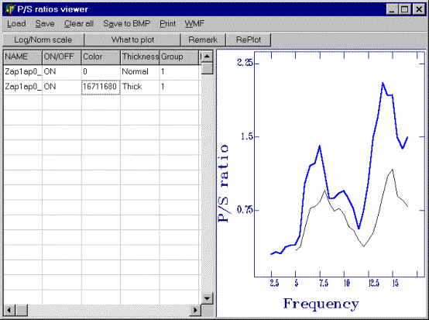429x320 pixels.
Task: Click the horizontal scrollbar left arrow
Action: point(9,310)
